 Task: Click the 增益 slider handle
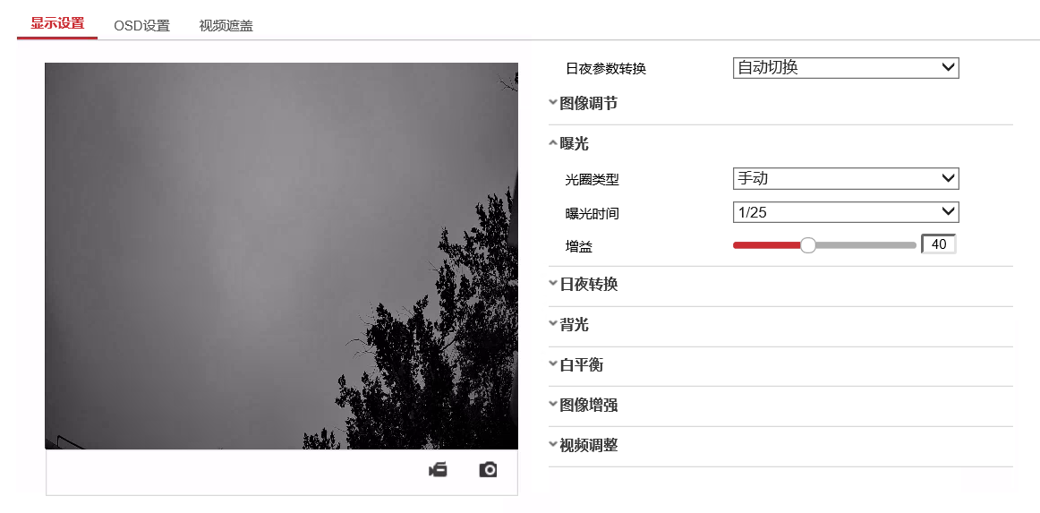click(x=808, y=245)
